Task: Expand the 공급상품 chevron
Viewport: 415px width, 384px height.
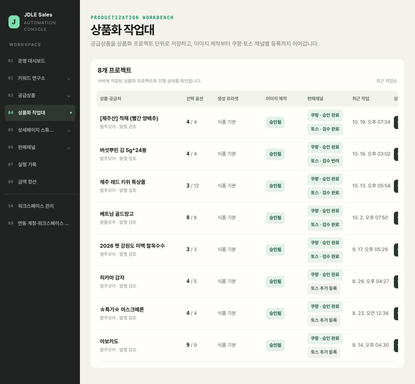Action: coord(69,96)
